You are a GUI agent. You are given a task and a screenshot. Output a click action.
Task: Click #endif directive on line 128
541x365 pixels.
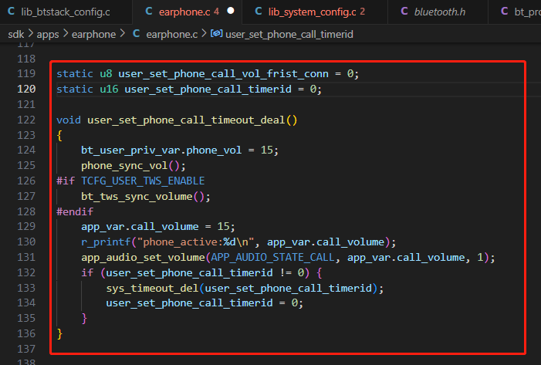pos(75,211)
